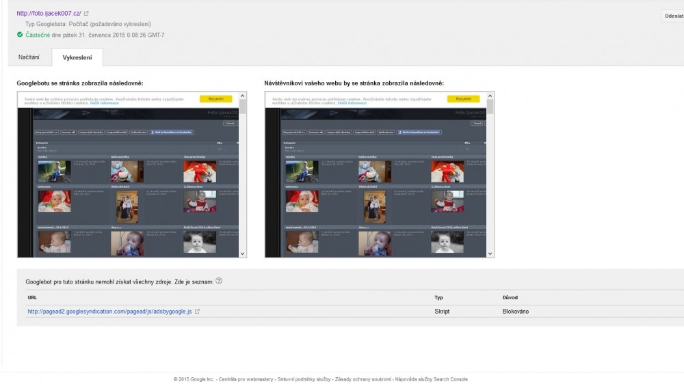
Task: Click the Googlebot rendering preview scrollbar track
Action: [x=243, y=191]
